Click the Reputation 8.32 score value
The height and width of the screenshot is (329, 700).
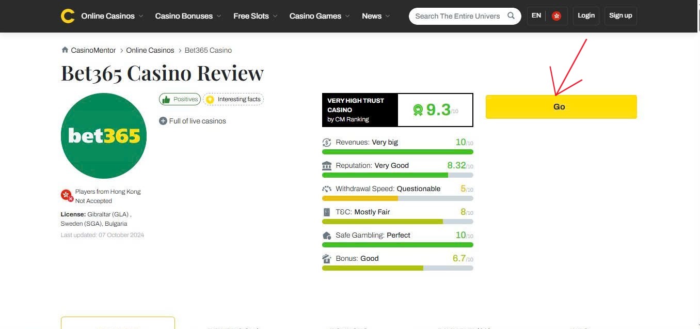(x=456, y=165)
